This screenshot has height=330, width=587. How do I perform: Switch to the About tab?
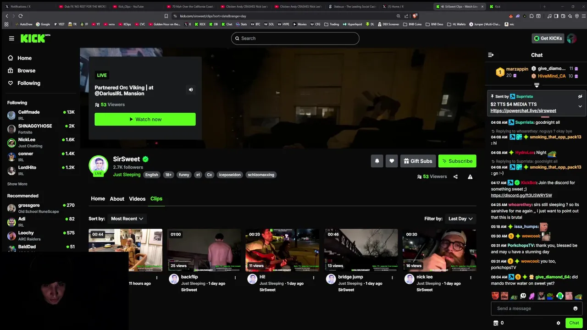point(117,199)
